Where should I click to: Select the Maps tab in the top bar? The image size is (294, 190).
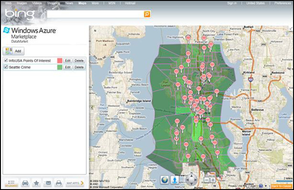82,3
